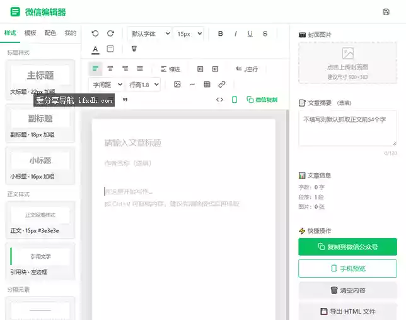
Task: Click the 文章信息 heading text
Action: pos(319,175)
